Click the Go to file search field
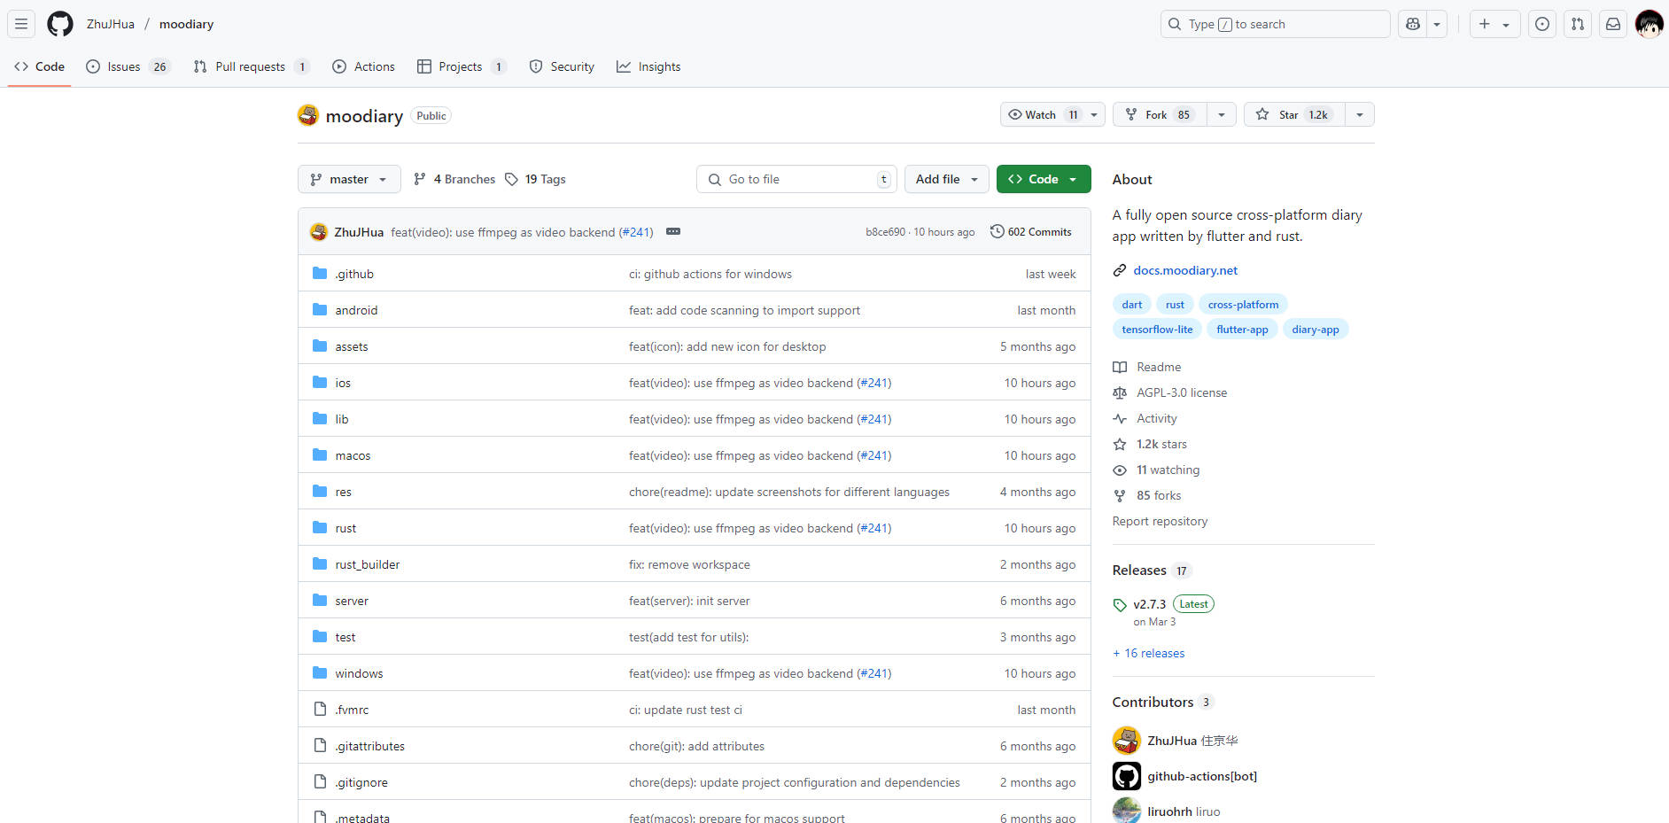 [796, 179]
